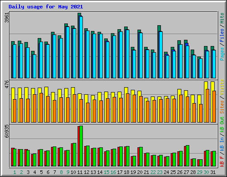Click day 10 on the x-axis
This screenshot has width=227, height=177.
[x=73, y=172]
